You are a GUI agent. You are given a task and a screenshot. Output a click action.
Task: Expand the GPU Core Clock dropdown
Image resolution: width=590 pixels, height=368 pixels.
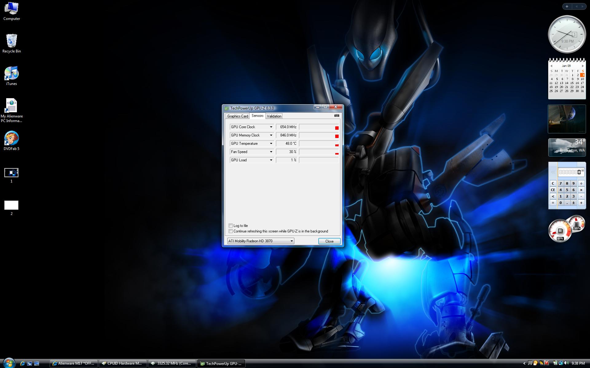(271, 127)
